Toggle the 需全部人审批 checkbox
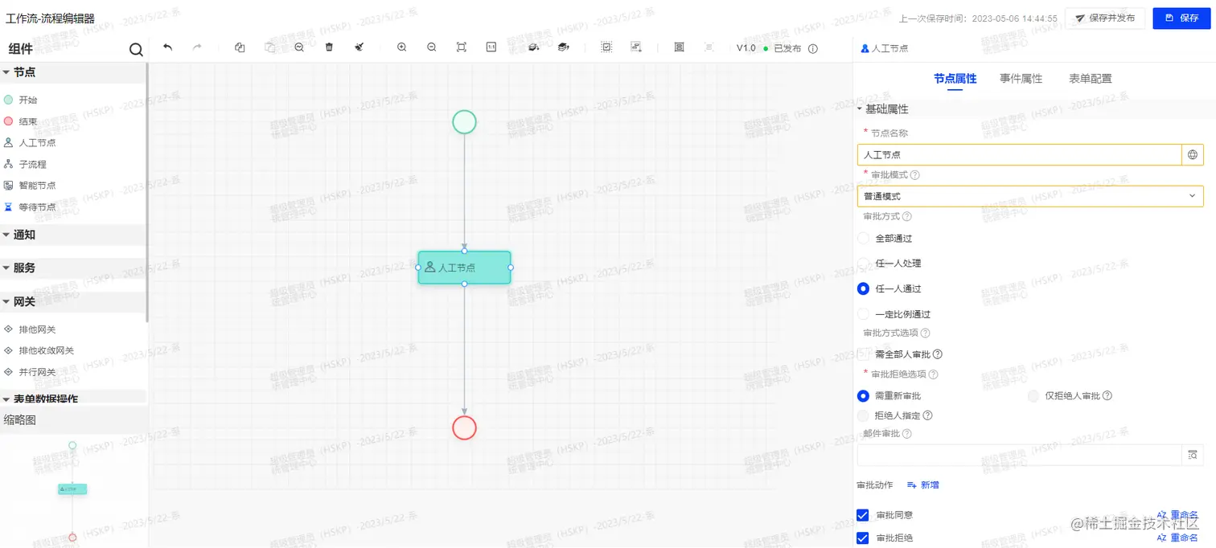Viewport: 1216px width, 548px height. click(864, 354)
